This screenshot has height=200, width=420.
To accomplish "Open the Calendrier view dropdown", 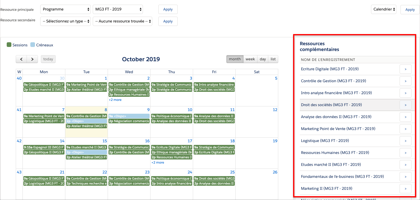I will (x=384, y=9).
